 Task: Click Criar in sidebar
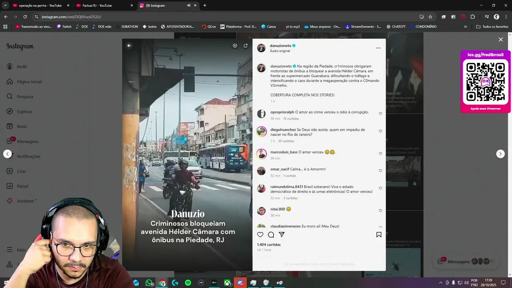pos(16,171)
